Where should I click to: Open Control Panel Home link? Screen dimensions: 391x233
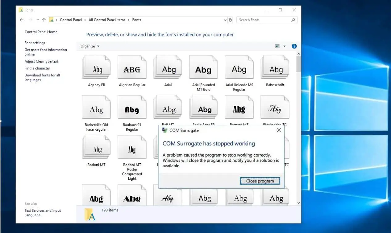coord(41,32)
